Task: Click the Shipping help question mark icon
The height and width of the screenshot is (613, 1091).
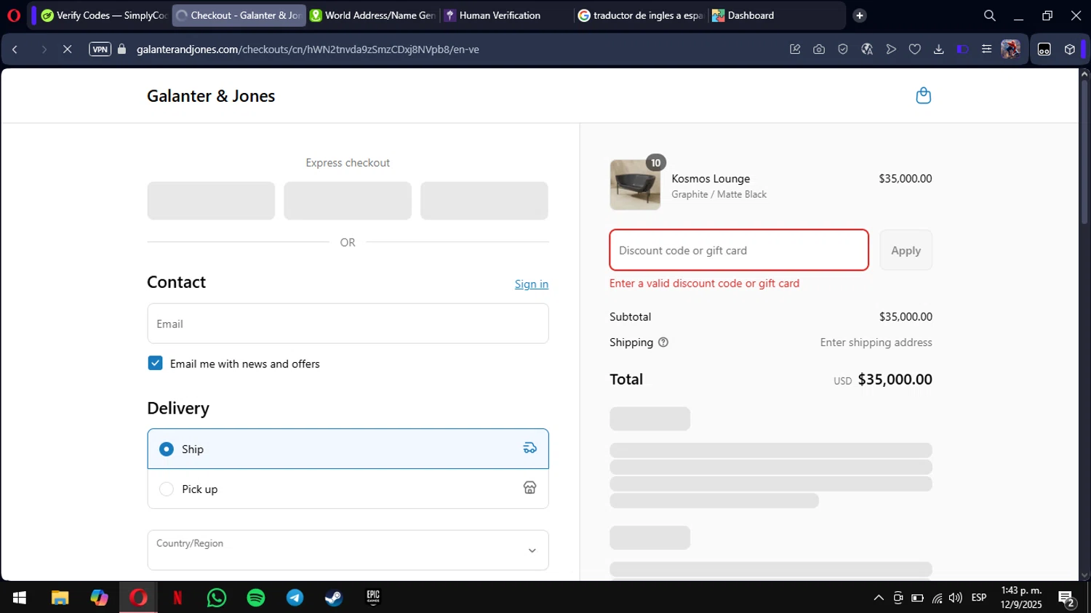Action: [663, 342]
